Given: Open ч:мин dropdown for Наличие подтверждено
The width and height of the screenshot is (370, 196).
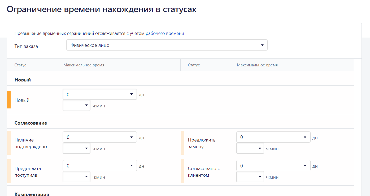Looking at the screenshot, I should pos(76,148).
